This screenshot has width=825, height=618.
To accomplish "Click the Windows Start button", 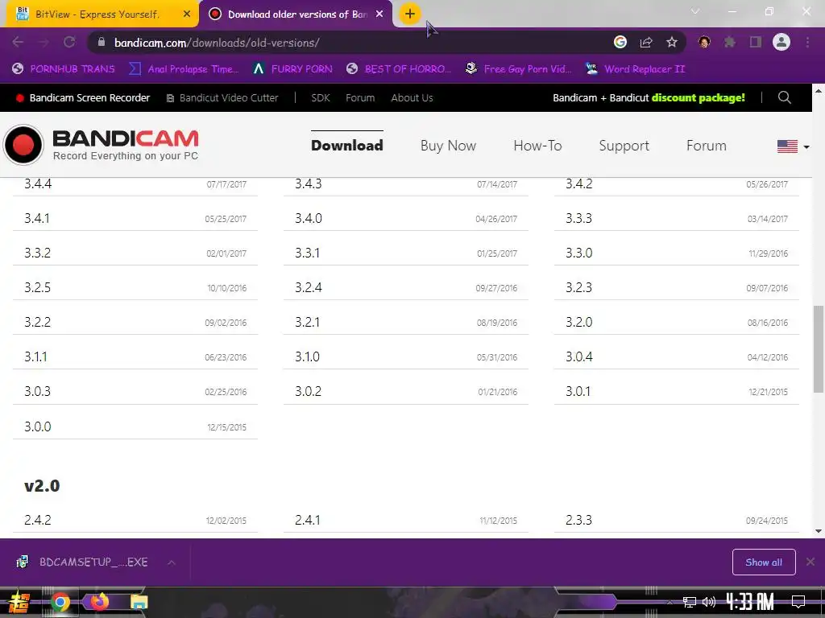I will point(19,602).
